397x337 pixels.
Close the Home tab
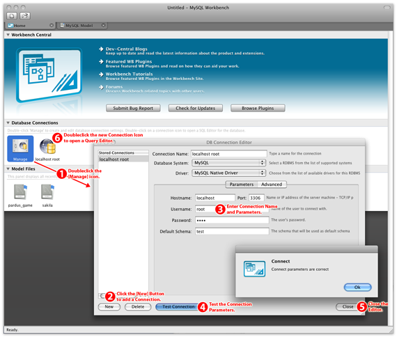(x=52, y=26)
